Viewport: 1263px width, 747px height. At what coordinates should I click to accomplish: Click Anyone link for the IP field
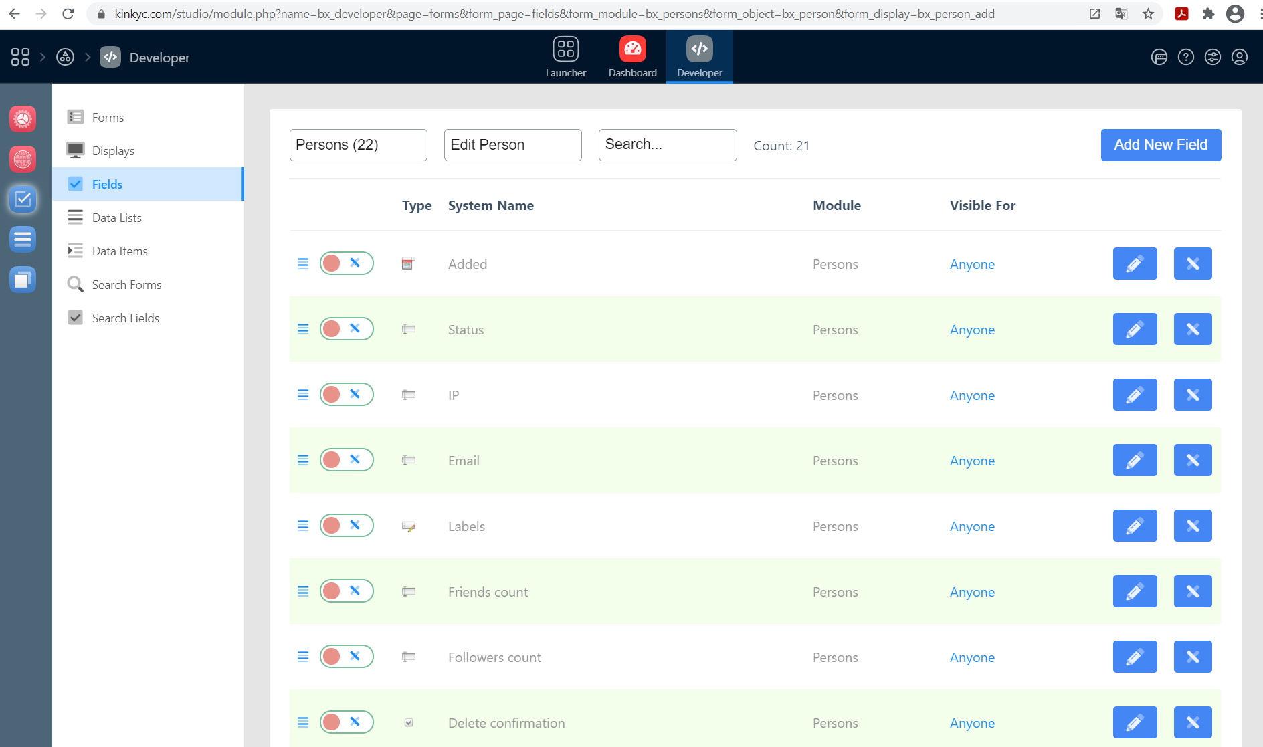pyautogui.click(x=972, y=395)
